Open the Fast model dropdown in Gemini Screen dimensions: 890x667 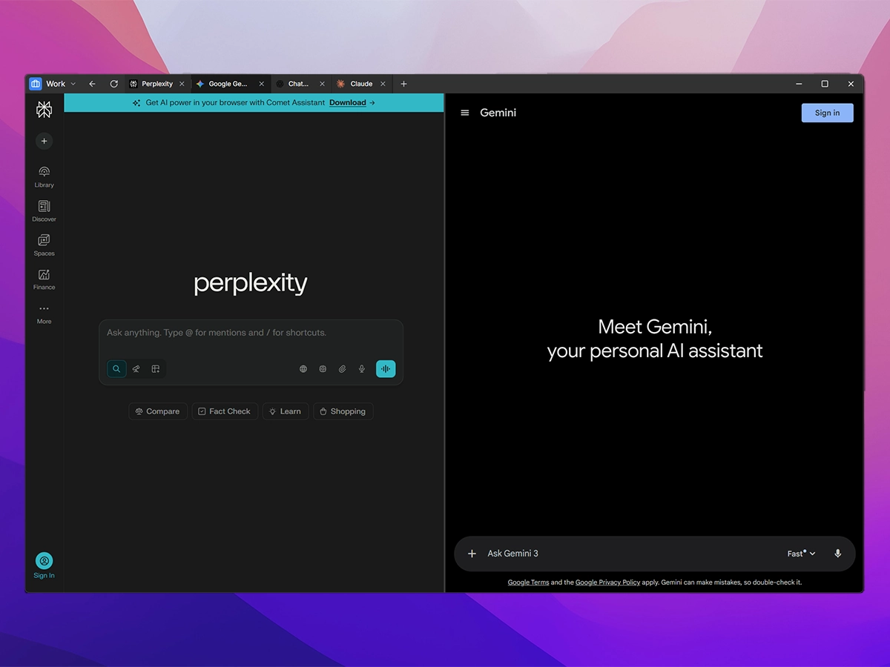[x=800, y=554]
